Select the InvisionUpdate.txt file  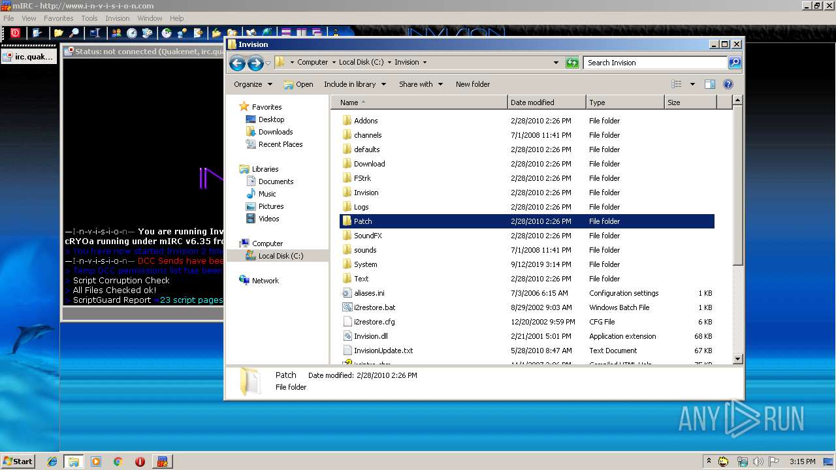tap(527, 351)
